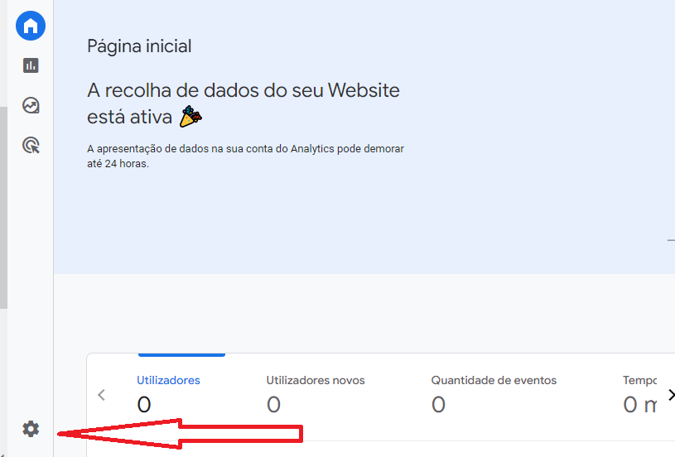Open the Advertising cursor target icon
Image resolution: width=675 pixels, height=457 pixels.
(x=31, y=146)
